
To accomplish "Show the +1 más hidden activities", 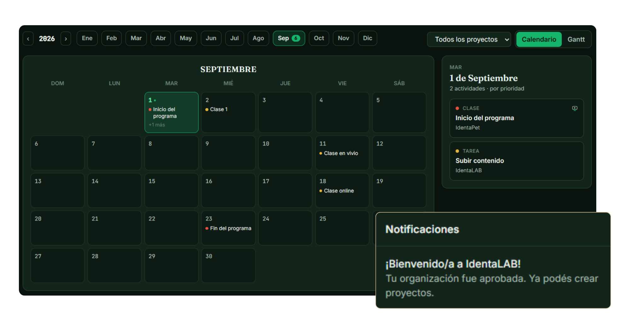I will point(157,125).
